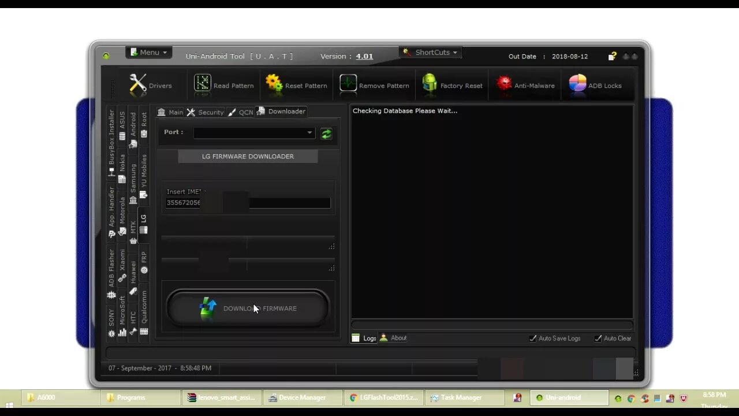Click the bottom status progress bar
The image size is (739, 416).
pos(370,352)
